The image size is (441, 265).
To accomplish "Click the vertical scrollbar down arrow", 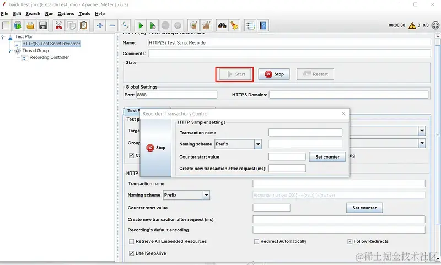I will (x=438, y=258).
